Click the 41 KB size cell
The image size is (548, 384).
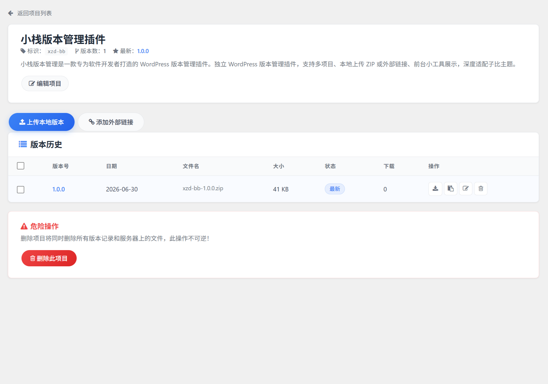[x=281, y=189]
